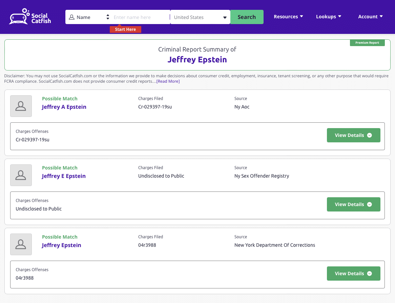Click the Social Catfish logo
This screenshot has width=395, height=303.
(x=30, y=16)
